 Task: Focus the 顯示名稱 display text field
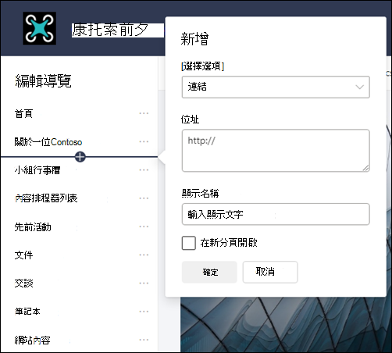click(x=276, y=214)
